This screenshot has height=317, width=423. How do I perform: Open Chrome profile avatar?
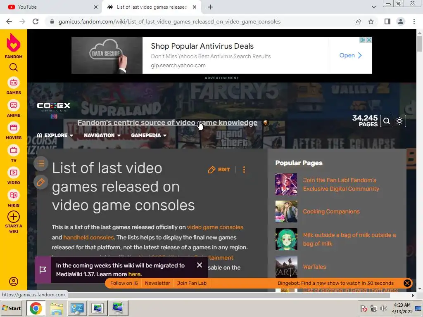coord(401,21)
